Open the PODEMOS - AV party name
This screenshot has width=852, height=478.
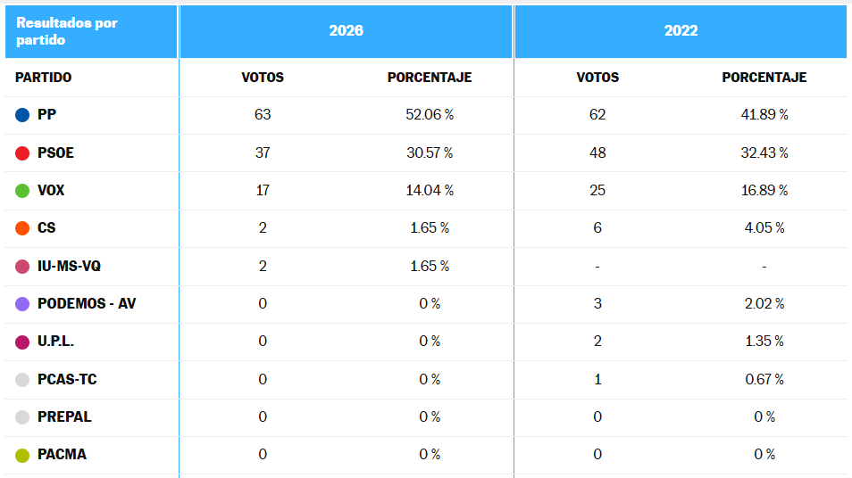(x=87, y=304)
